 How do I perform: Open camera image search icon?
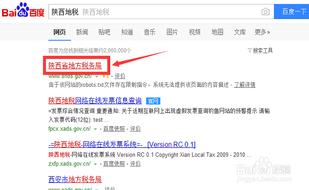point(265,12)
